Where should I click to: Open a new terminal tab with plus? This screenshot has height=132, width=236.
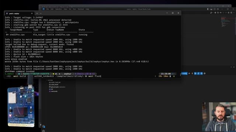coord(37,13)
